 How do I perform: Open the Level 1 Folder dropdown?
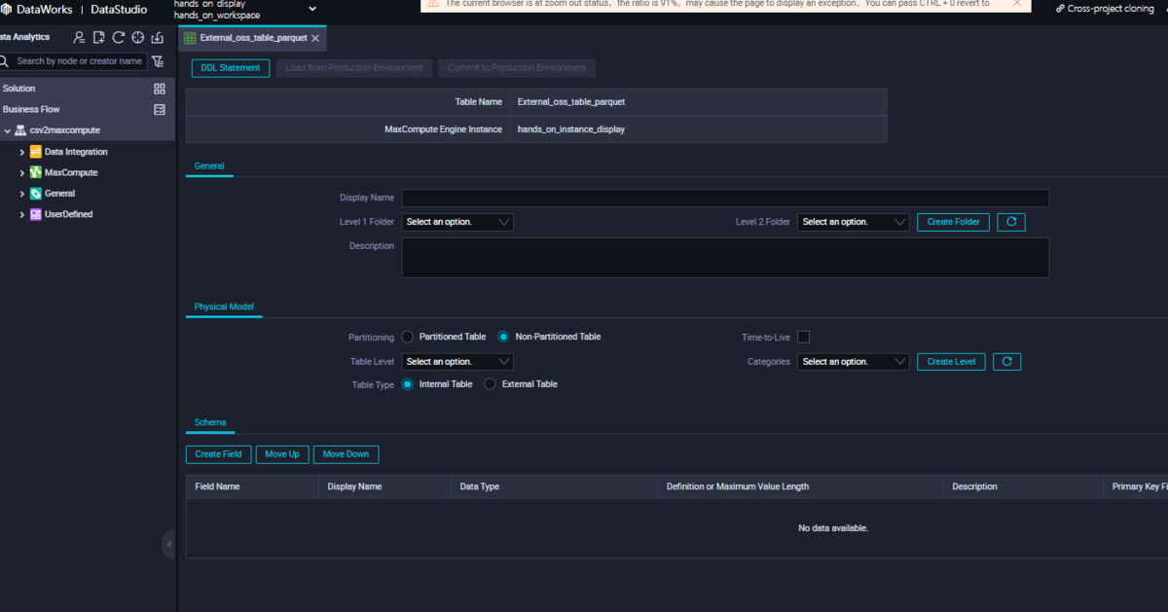[x=457, y=222]
